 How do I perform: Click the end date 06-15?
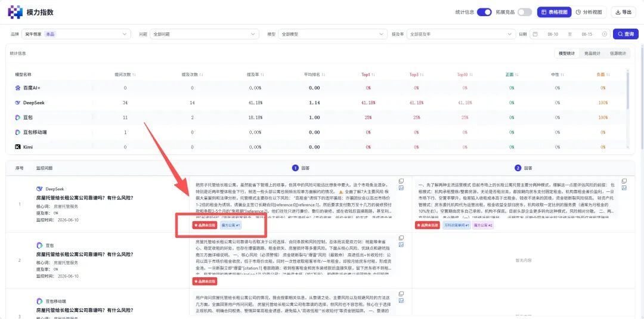(x=587, y=34)
